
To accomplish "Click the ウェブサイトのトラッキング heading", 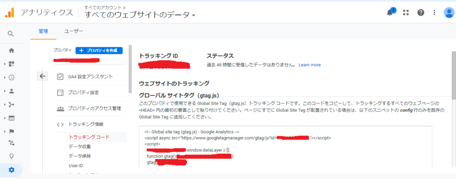I will tap(174, 84).
